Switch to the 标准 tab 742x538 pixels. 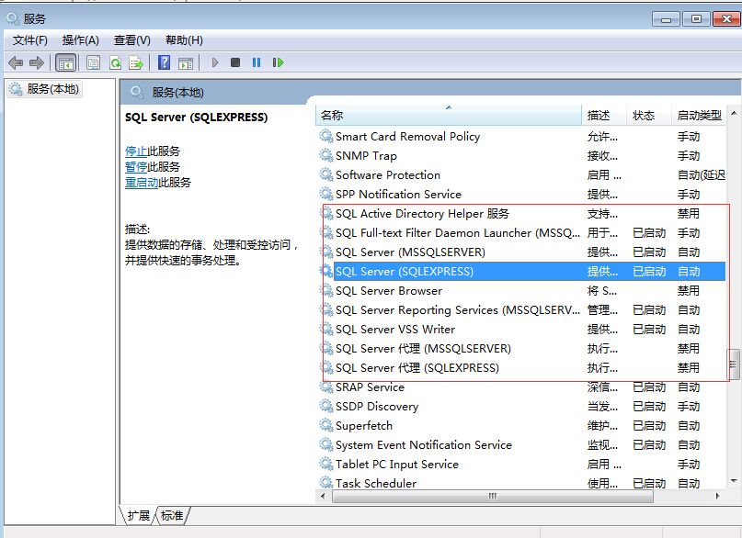coord(172,515)
